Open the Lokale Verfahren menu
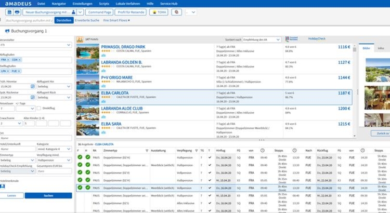This screenshot has height=213, width=390. 128,4
